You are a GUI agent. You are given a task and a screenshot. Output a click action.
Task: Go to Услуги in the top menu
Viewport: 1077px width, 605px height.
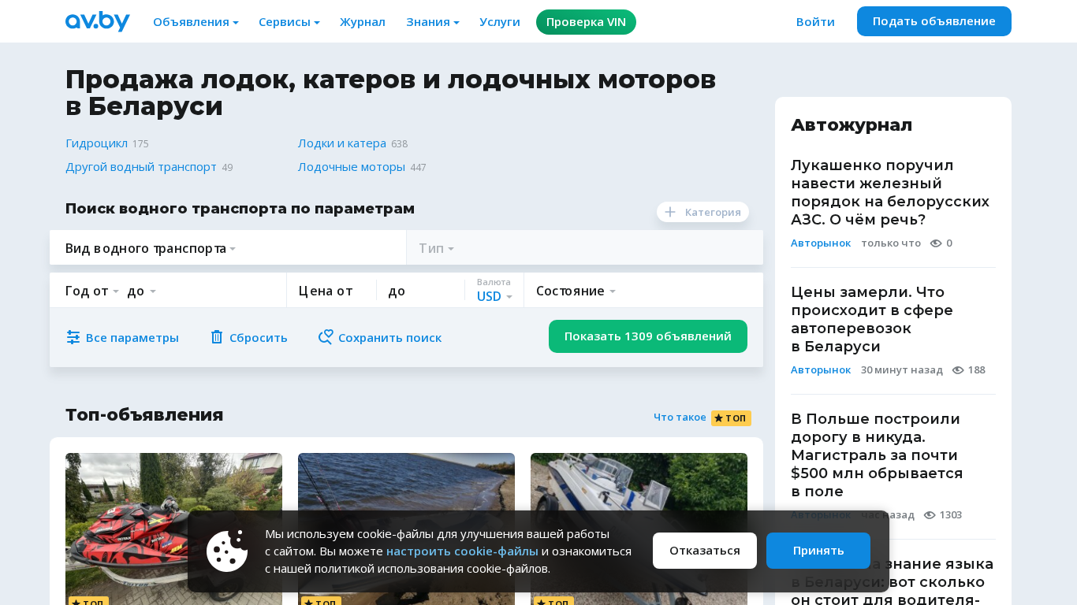(500, 22)
